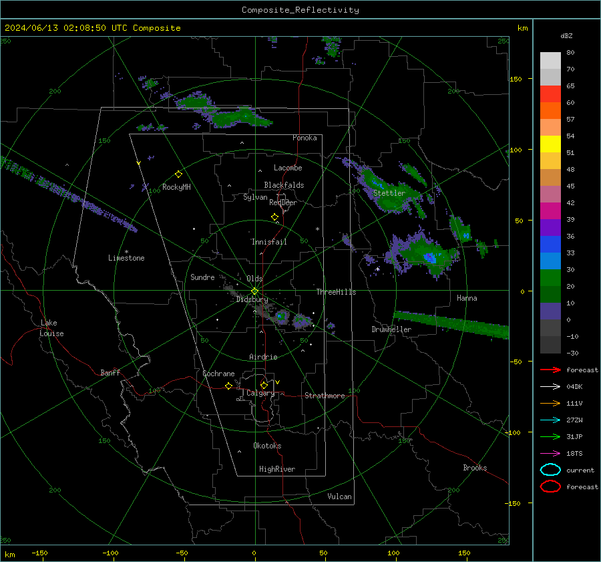Click the orange 111V arrow in legend
Image resolution: width=601 pixels, height=562 pixels.
(550, 403)
